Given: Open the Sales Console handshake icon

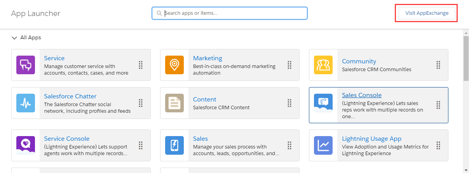Looking at the screenshot, I should point(323,103).
